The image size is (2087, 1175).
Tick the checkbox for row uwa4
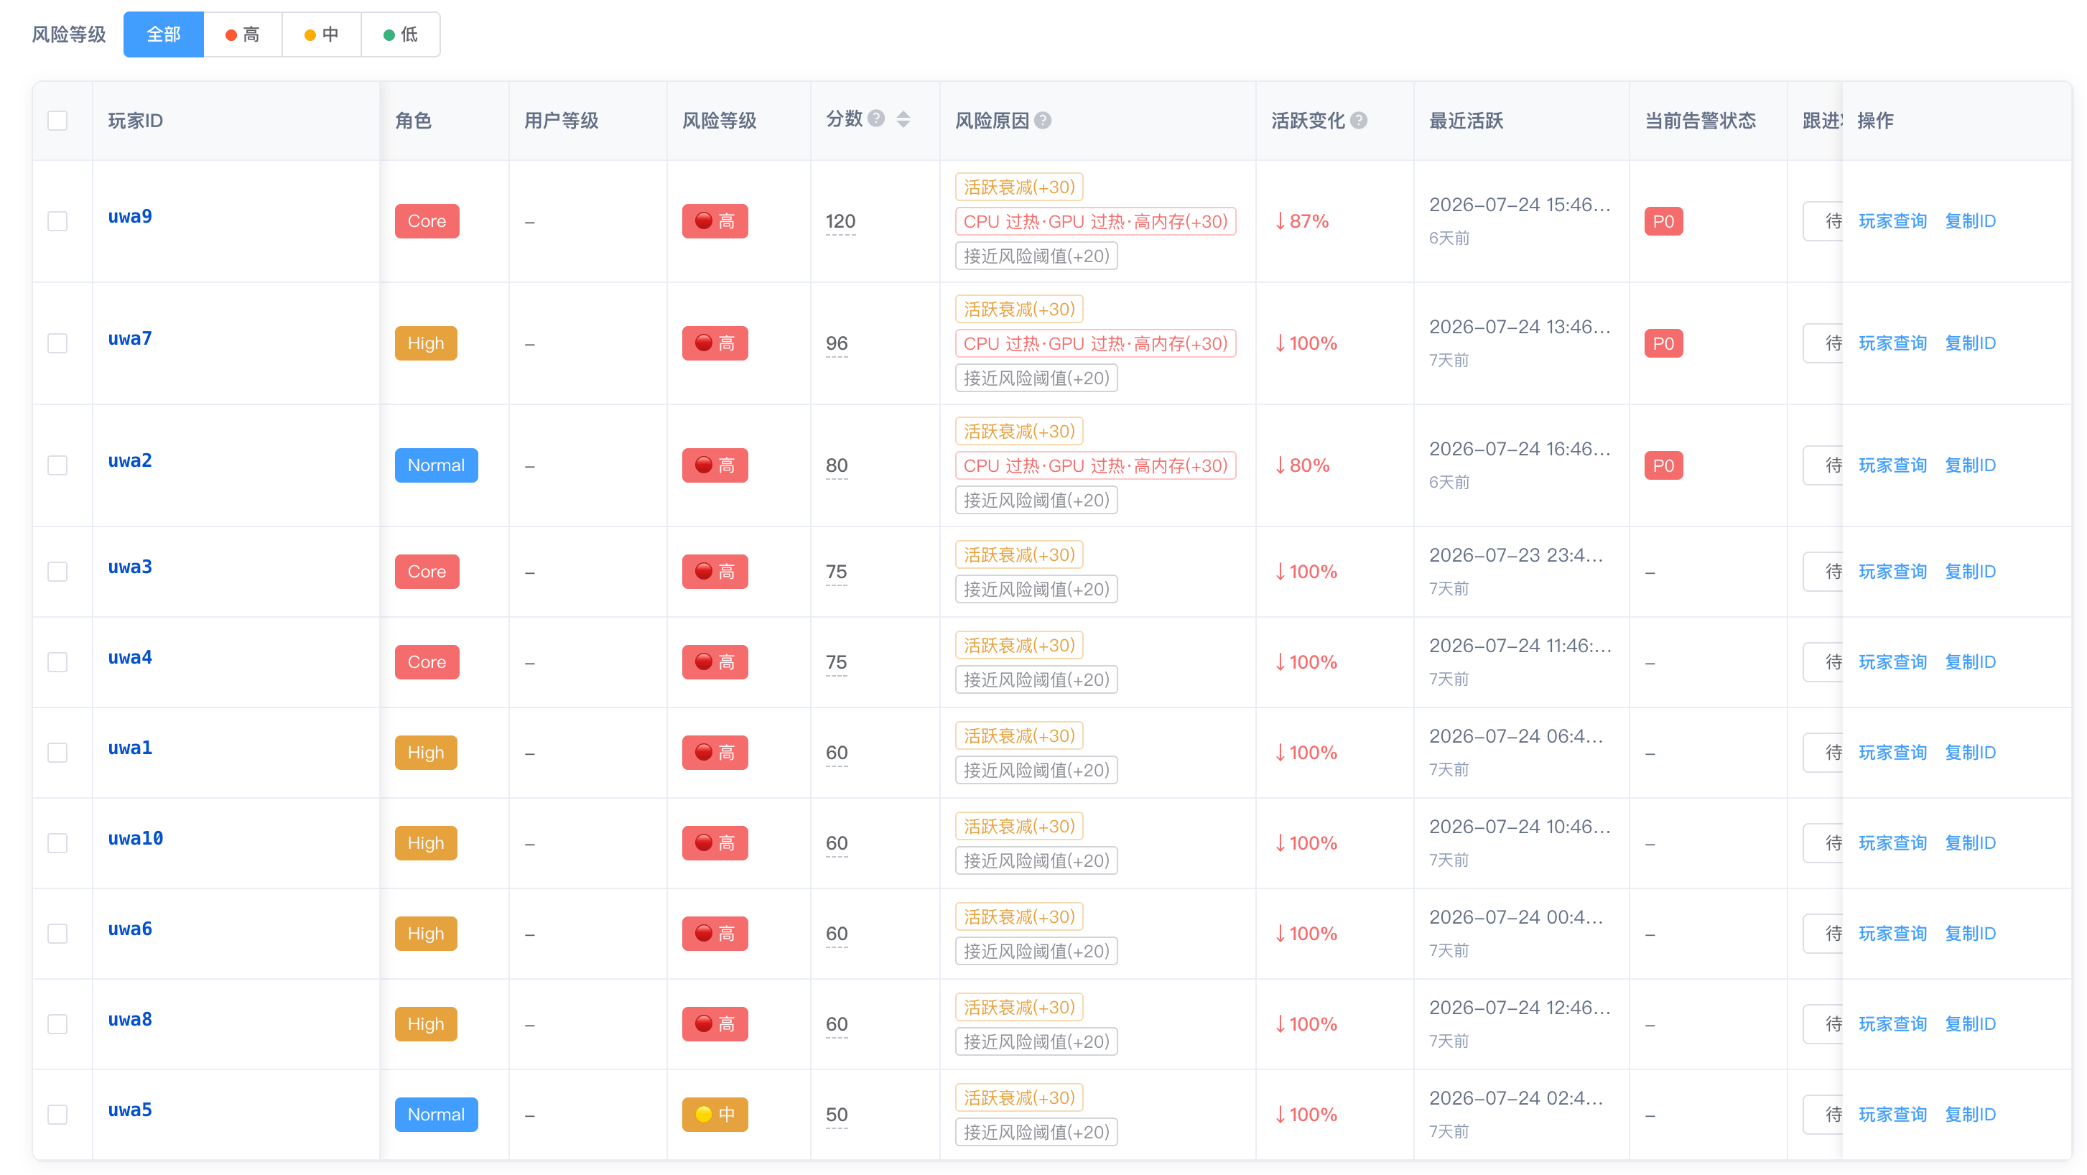[57, 662]
